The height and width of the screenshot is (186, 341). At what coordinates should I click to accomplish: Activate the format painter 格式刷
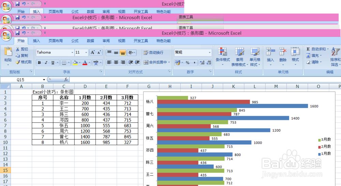coord(24,62)
